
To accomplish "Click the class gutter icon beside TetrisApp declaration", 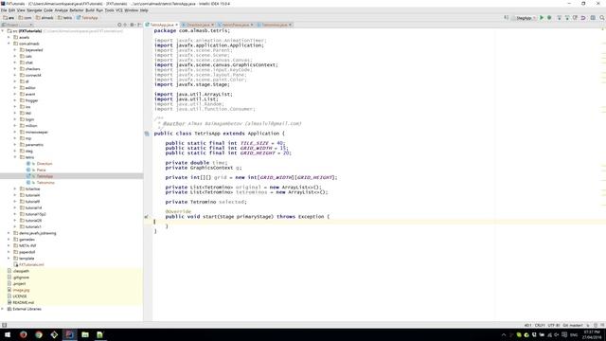I will 147,134.
